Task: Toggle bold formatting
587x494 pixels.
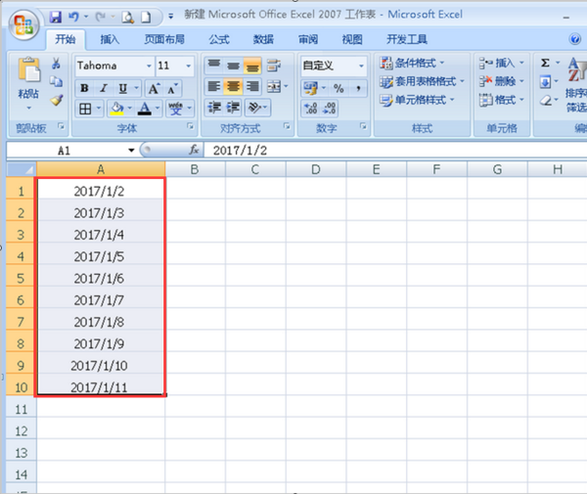Action: click(x=84, y=88)
